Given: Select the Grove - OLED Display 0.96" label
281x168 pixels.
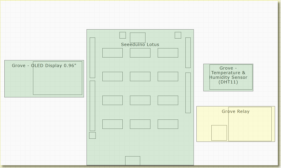Looking at the screenshot, I should [44, 66].
